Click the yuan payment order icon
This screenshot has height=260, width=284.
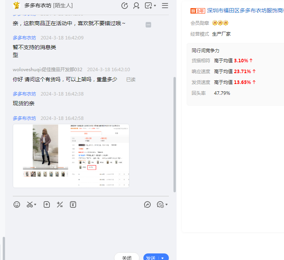(73, 205)
